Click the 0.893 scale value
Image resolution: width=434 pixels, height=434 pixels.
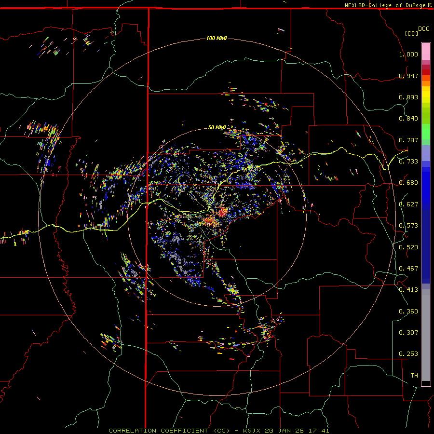pos(408,97)
